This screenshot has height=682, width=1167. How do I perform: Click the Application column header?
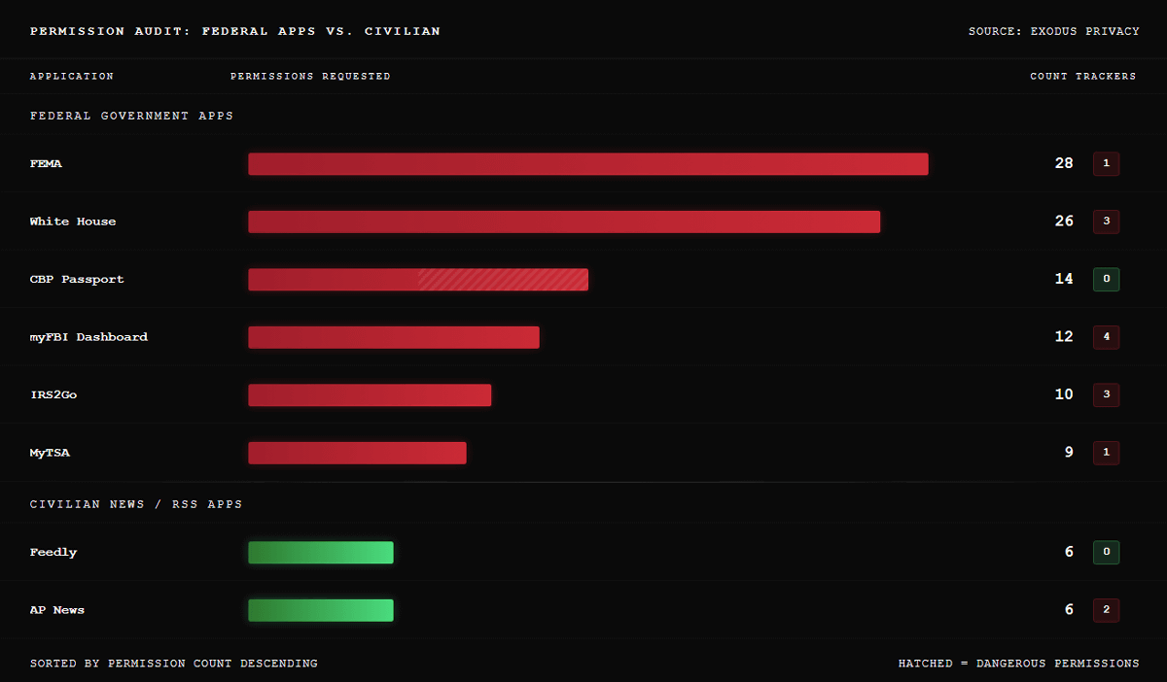pyautogui.click(x=72, y=77)
